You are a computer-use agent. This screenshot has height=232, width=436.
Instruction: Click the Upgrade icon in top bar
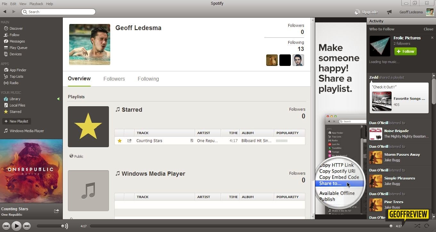pos(357,12)
